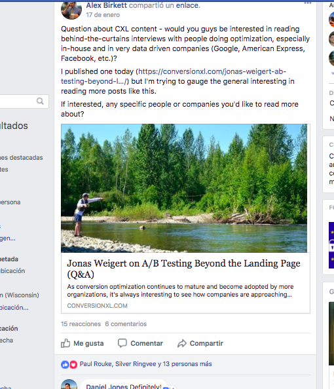Click the red heart reaction icon
Image resolution: width=334 pixels, height=389 pixels.
(x=73, y=364)
